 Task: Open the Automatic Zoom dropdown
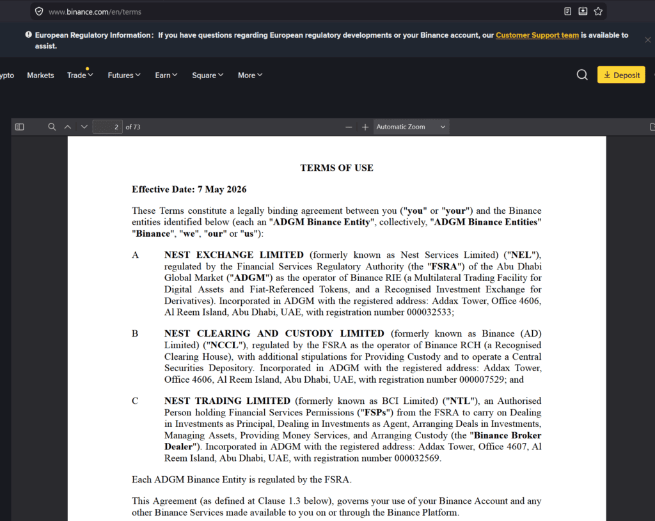pyautogui.click(x=411, y=127)
